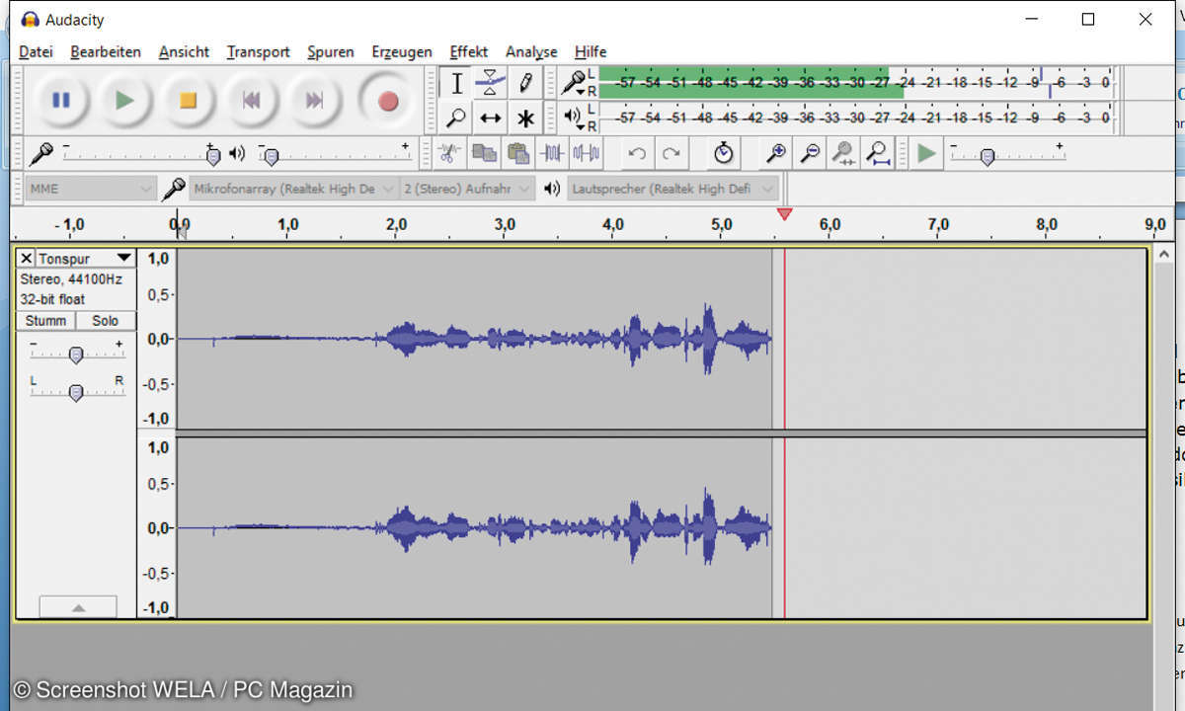Click the playback level meter bar
This screenshot has height=711, width=1185.
[855, 118]
